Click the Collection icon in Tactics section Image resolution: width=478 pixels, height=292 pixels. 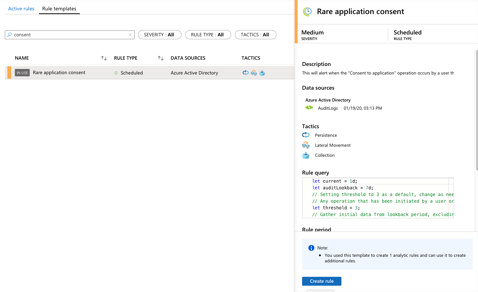point(306,155)
